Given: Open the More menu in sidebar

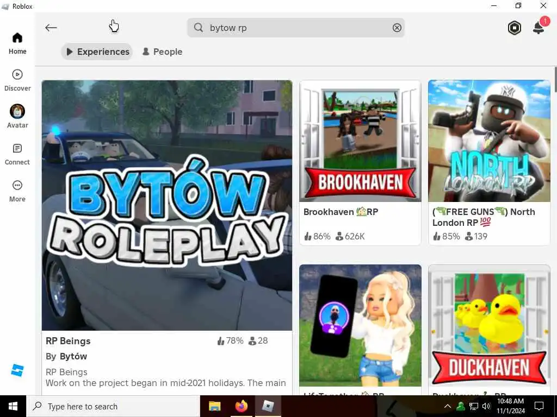Looking at the screenshot, I should [17, 191].
